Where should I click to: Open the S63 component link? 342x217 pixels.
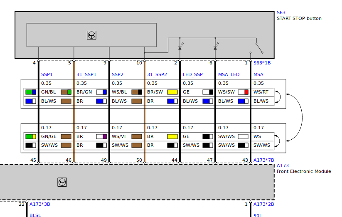[281, 13]
